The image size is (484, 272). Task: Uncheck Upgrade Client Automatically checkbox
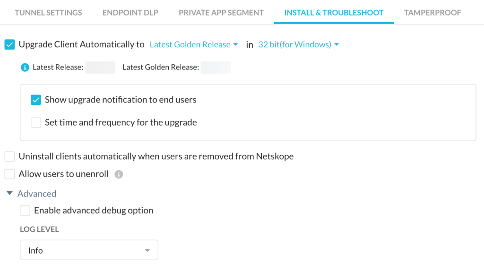point(9,44)
